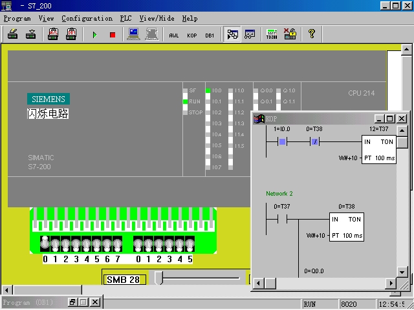Viewport: 414px width, 310px height.
Task: Open the Help menu
Action: click(x=190, y=19)
